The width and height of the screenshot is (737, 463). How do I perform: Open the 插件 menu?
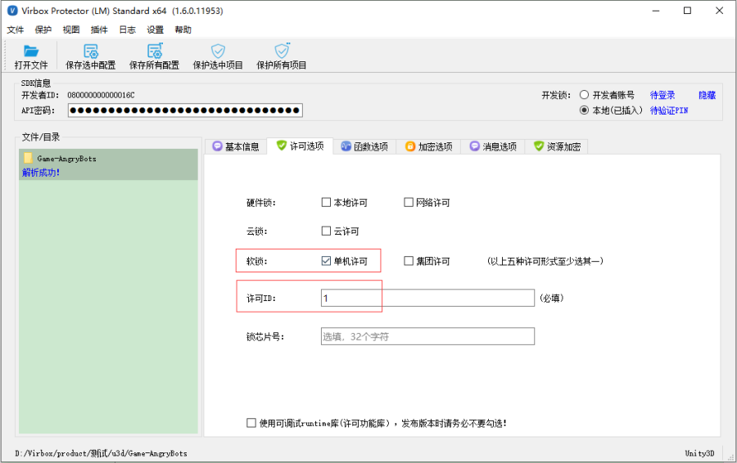tap(99, 29)
